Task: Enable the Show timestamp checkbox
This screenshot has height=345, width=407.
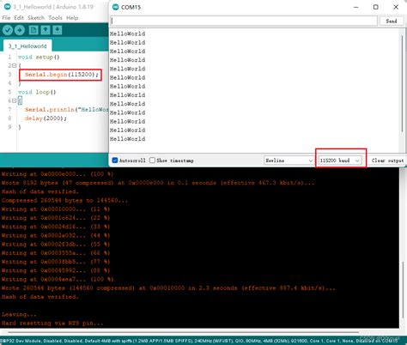Action: pyautogui.click(x=152, y=160)
